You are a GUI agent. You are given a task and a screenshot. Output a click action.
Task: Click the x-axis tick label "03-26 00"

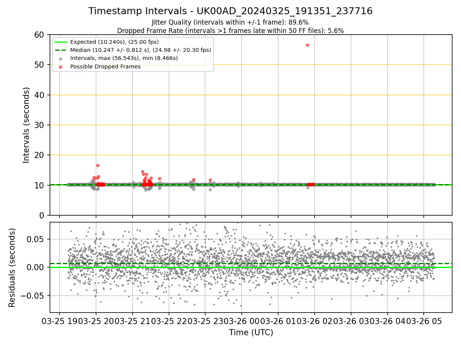(x=241, y=321)
